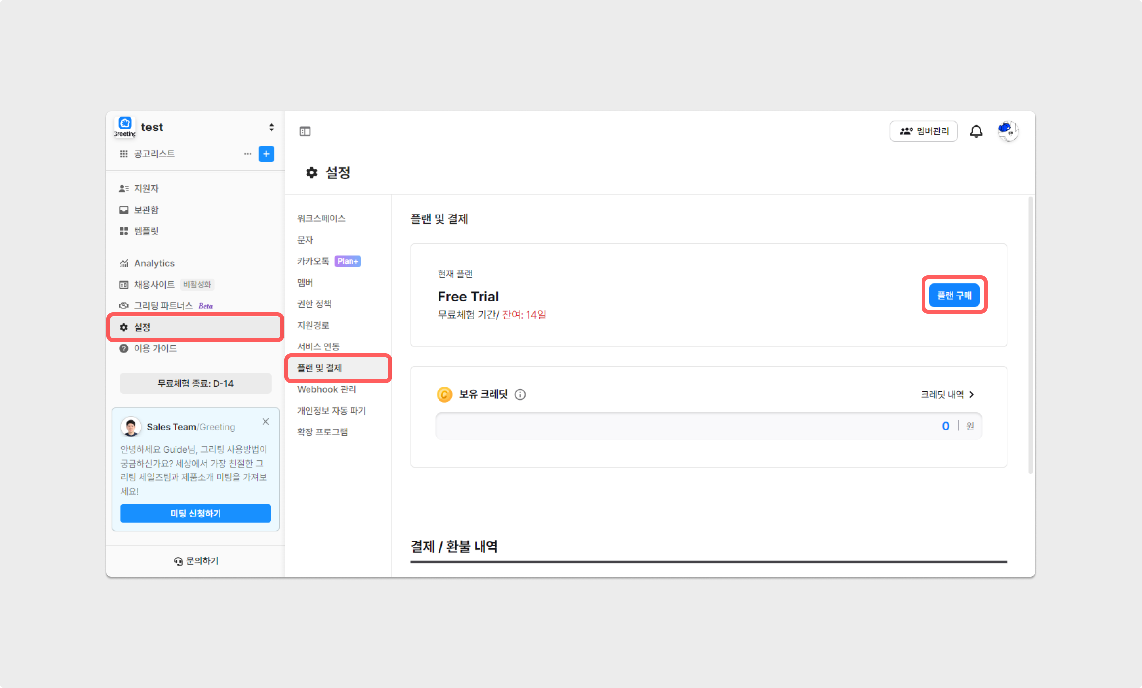Screen dimensions: 1142x688
Task: Open the user profile avatar
Action: (x=1008, y=131)
